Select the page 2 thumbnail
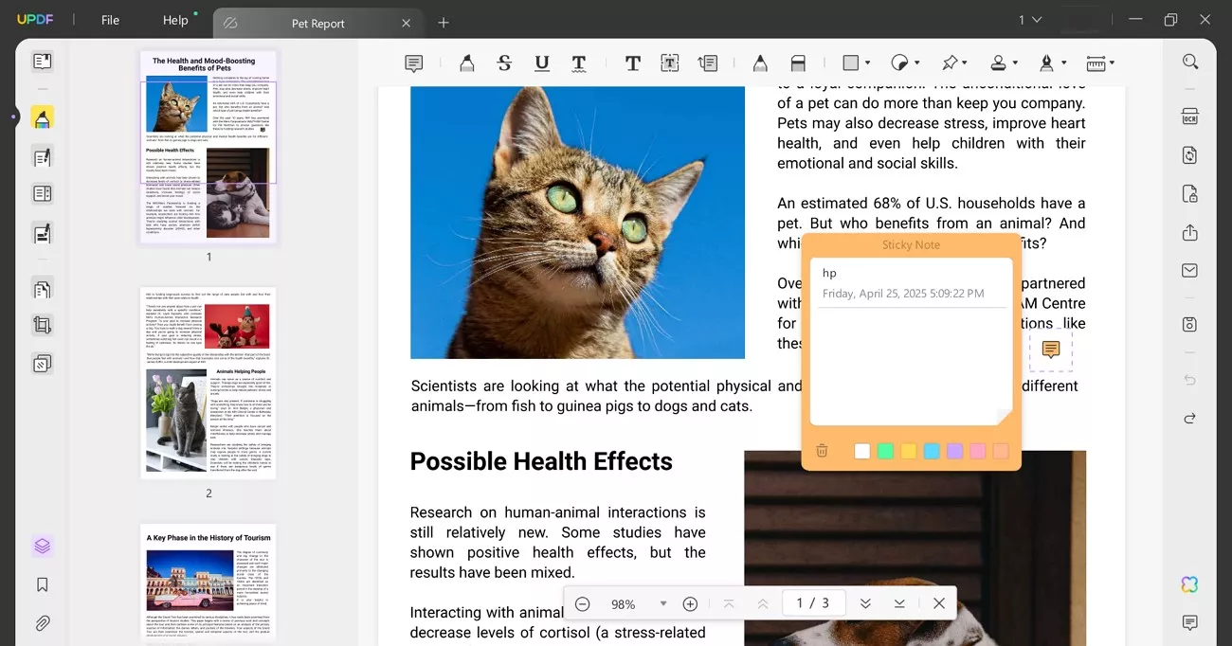The height and width of the screenshot is (646, 1232). pyautogui.click(x=208, y=384)
